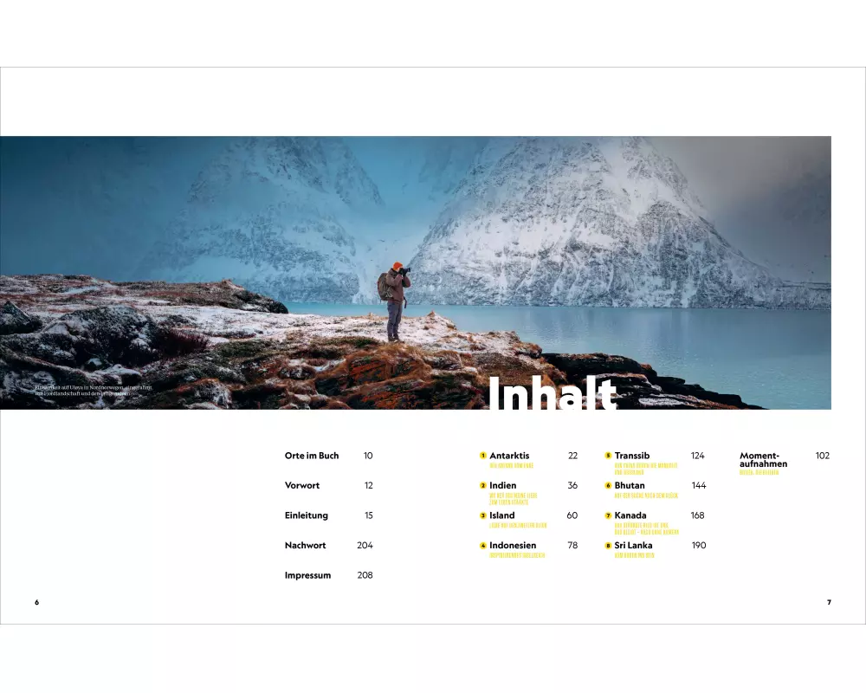Screen dimensions: 866x693
Task: Click the Antarktis chapter title
Action: coord(509,456)
